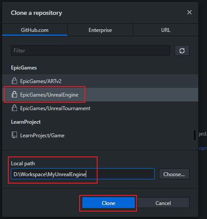Select the LearnProject/Game repository
Image resolution: width=207 pixels, height=219 pixels.
click(100, 136)
